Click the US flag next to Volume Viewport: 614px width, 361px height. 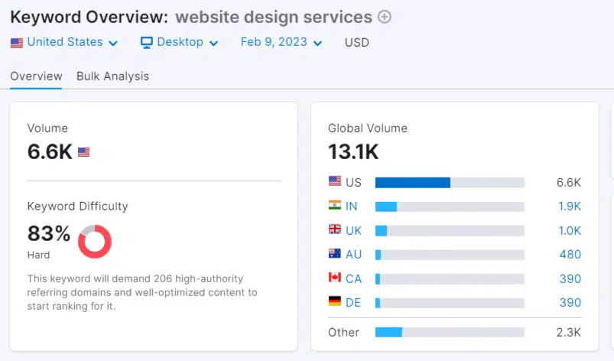(83, 151)
